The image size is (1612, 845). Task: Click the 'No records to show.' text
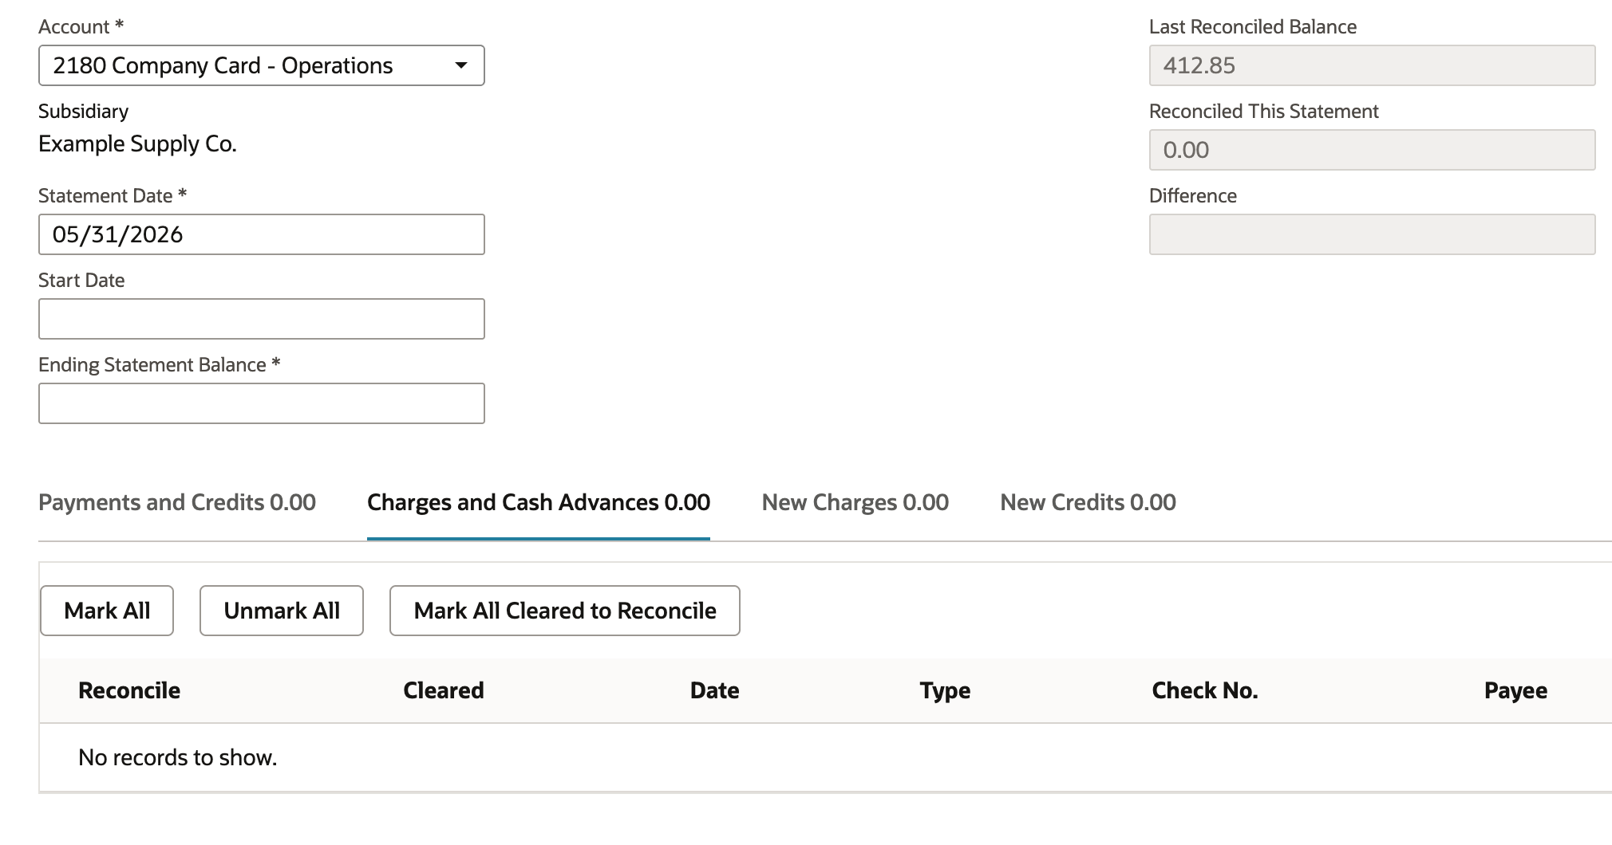click(x=178, y=757)
